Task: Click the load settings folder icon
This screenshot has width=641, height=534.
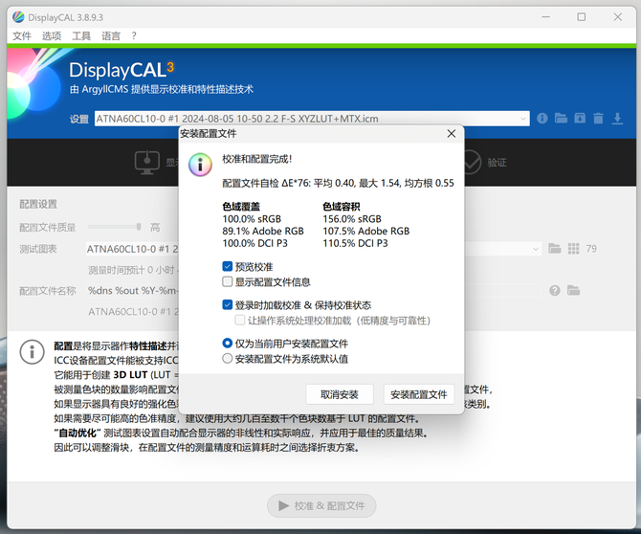Action: [x=561, y=119]
